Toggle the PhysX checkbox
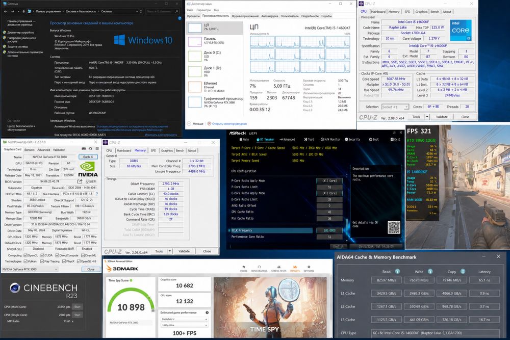Image resolution: width=510 pixels, height=340 pixels. coord(64,261)
